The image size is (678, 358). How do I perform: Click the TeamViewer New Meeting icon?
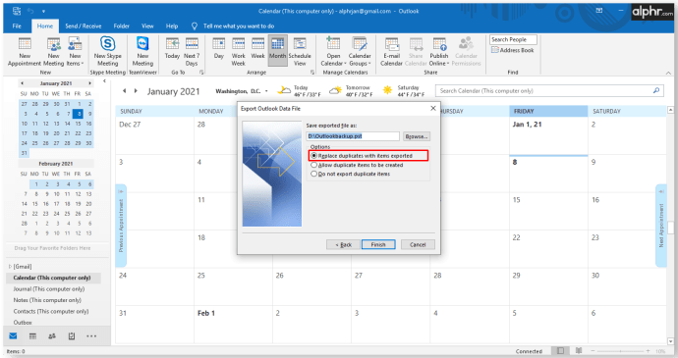coord(142,43)
